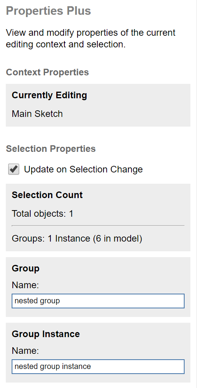Click the vertical scrollbar on the panel edge

click(196, 194)
